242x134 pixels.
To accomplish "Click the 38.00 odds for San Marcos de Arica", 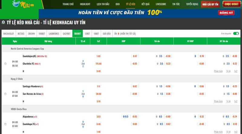I will [x=99, y=94].
